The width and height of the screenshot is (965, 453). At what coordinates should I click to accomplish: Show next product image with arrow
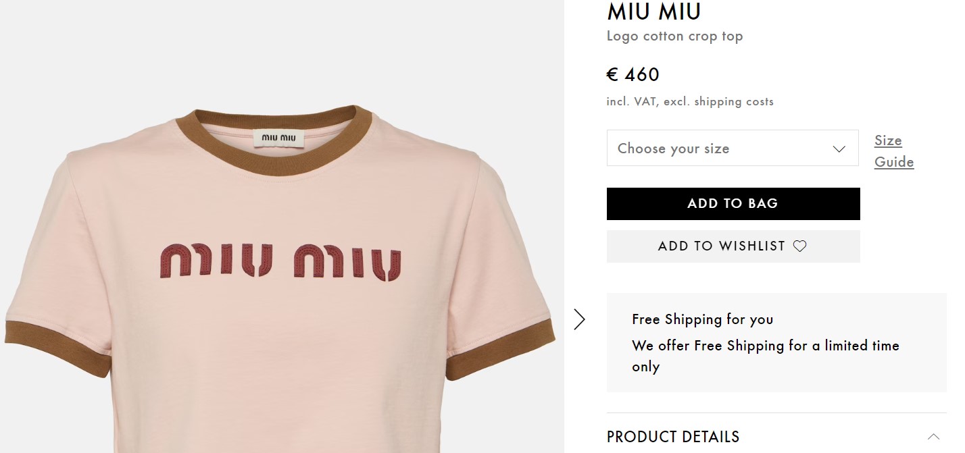[579, 319]
